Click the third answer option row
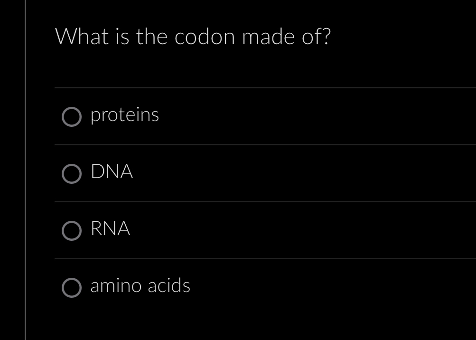Viewport: 476px width, 340px height. tap(237, 230)
